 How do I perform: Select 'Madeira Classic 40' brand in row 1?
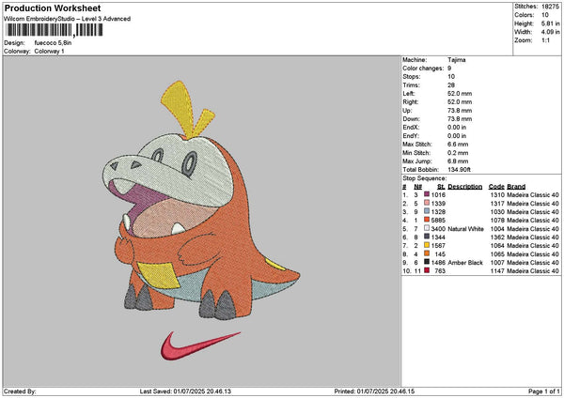(x=533, y=194)
